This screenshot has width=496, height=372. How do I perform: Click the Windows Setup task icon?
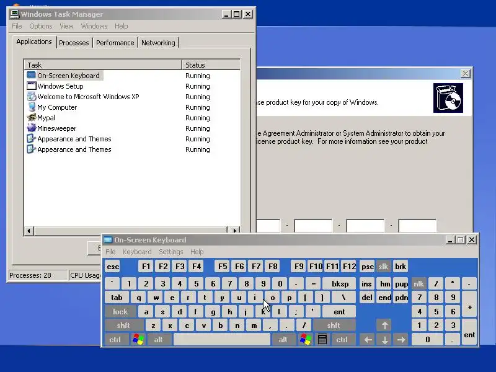point(31,86)
